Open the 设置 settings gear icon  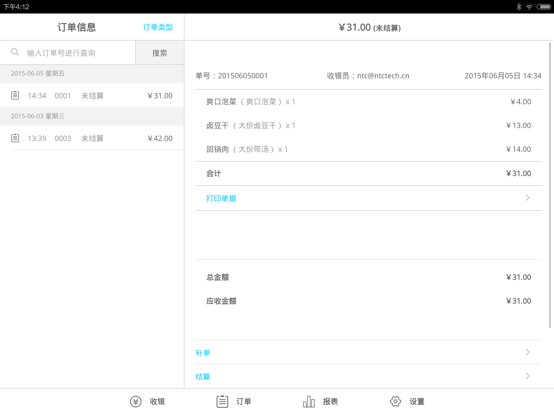[395, 401]
